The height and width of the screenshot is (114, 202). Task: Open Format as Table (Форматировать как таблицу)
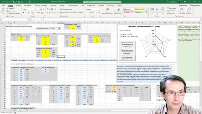[x=118, y=11]
